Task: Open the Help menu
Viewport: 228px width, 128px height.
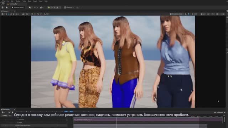Action: pyautogui.click(x=46, y=1)
